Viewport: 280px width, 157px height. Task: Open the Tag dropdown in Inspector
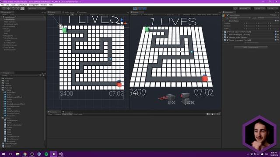(x=240, y=18)
